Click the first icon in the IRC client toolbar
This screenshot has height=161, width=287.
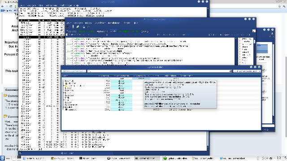click(68, 27)
